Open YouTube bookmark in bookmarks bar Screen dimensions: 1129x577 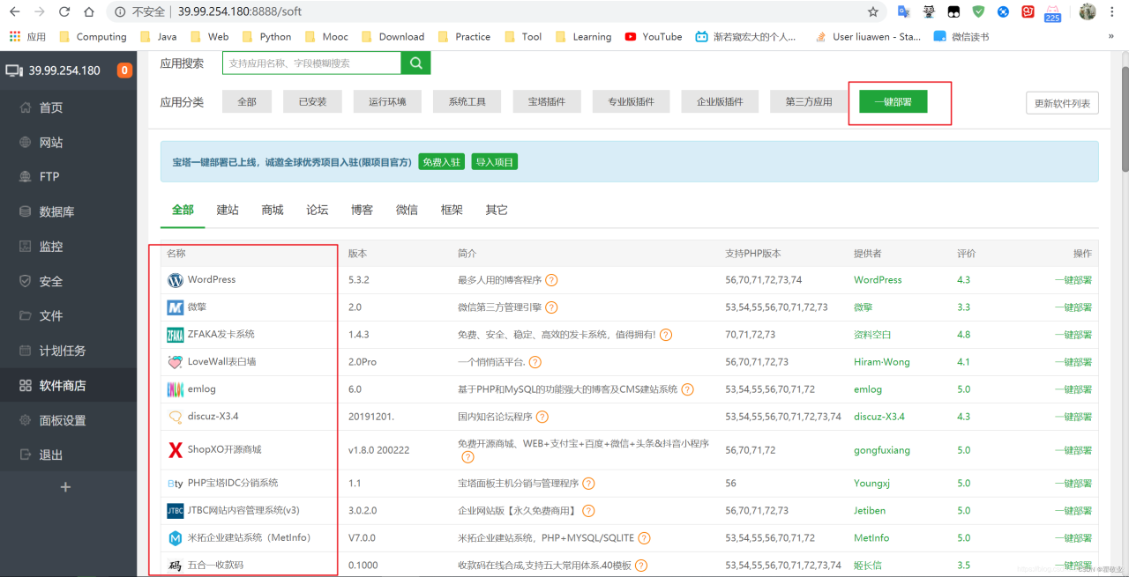(x=654, y=37)
